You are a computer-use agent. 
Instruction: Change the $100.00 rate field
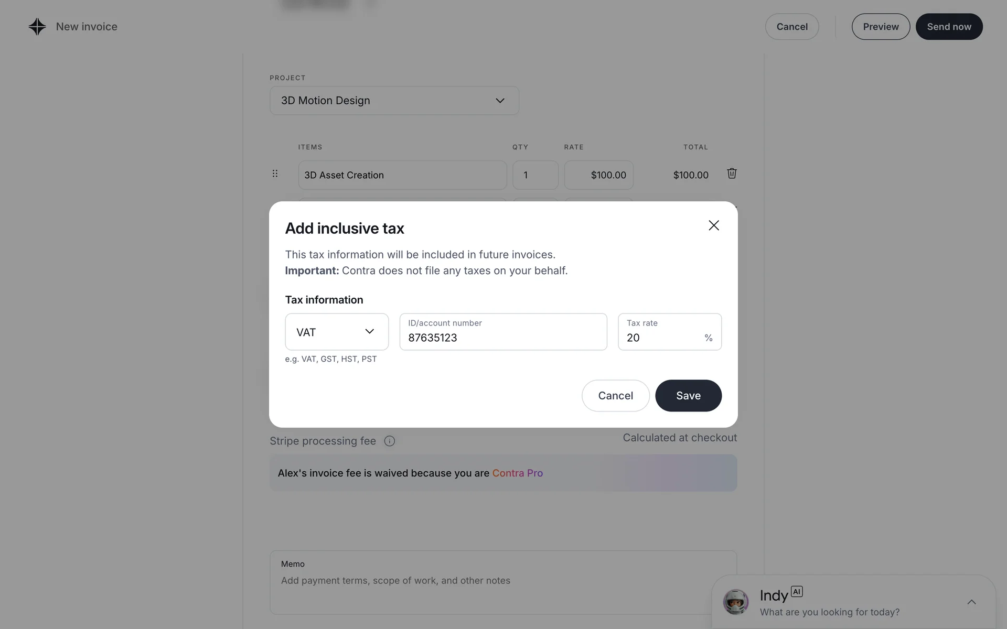click(598, 175)
